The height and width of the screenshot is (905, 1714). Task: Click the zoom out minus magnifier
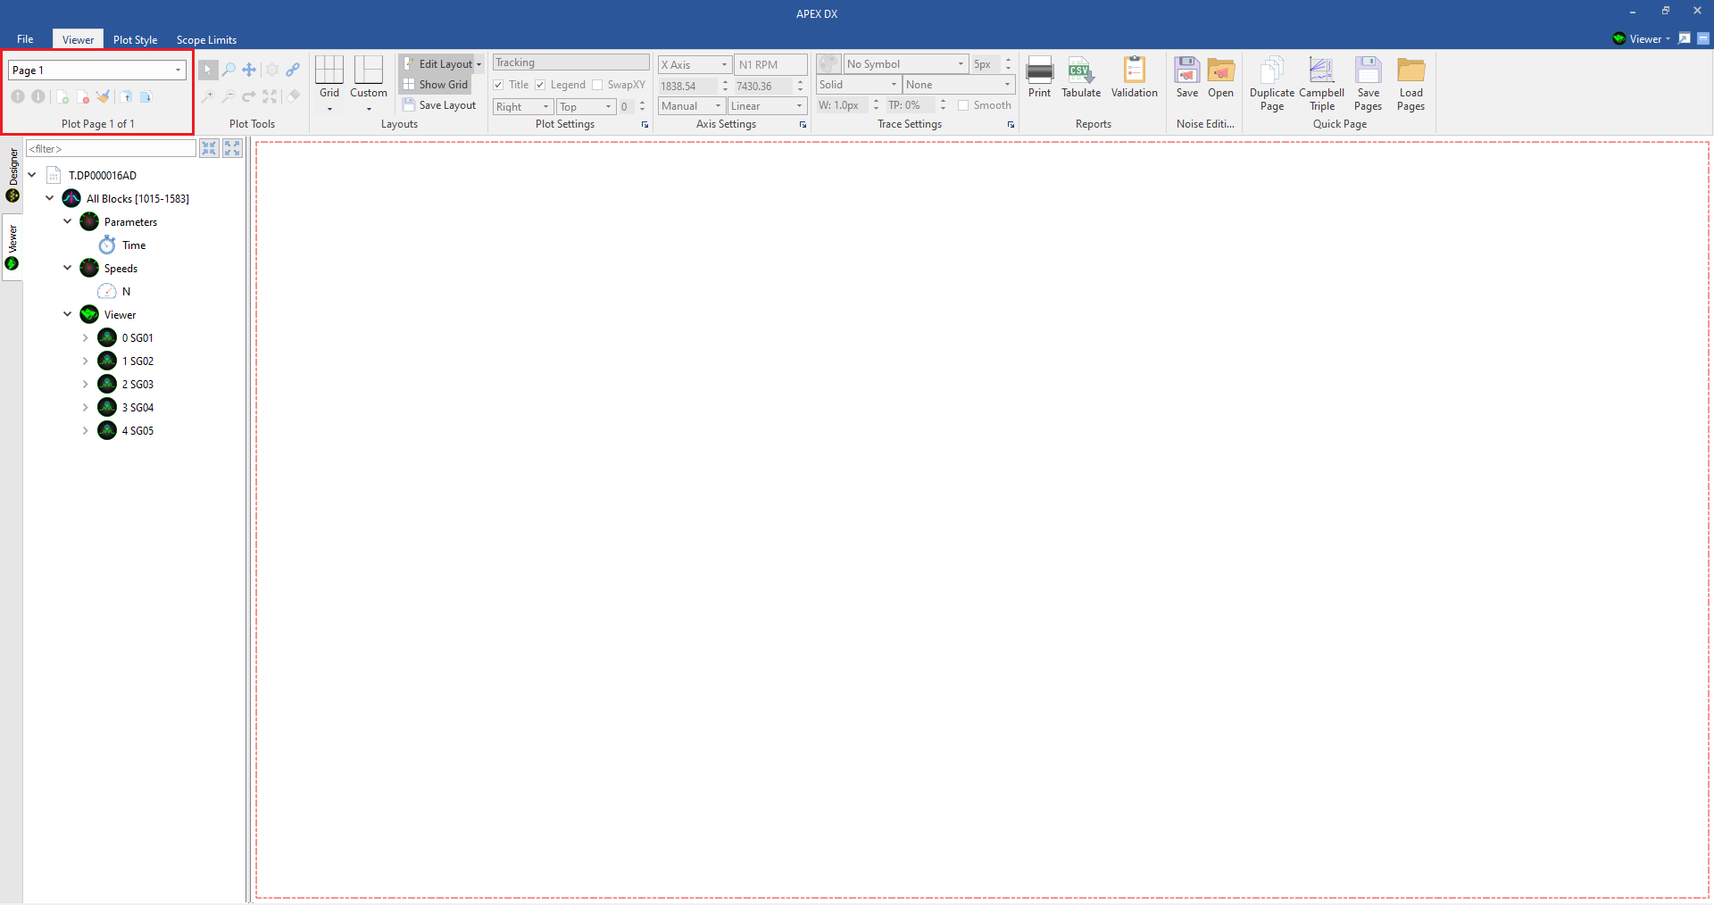(x=229, y=96)
